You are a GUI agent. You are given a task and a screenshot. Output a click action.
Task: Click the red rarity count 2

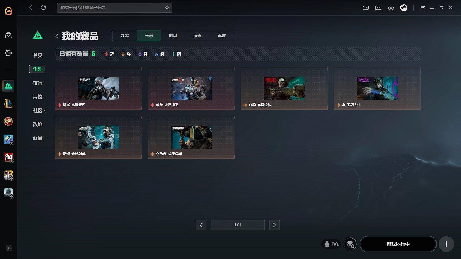coord(109,54)
